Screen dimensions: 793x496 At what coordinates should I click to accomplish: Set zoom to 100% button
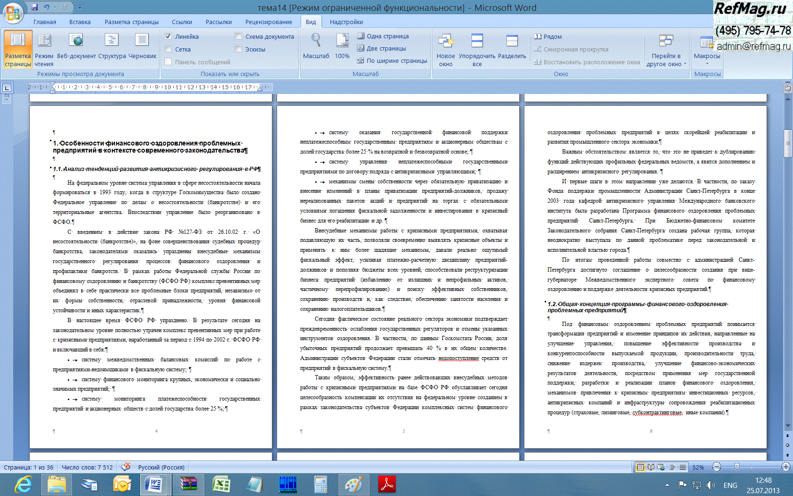342,47
